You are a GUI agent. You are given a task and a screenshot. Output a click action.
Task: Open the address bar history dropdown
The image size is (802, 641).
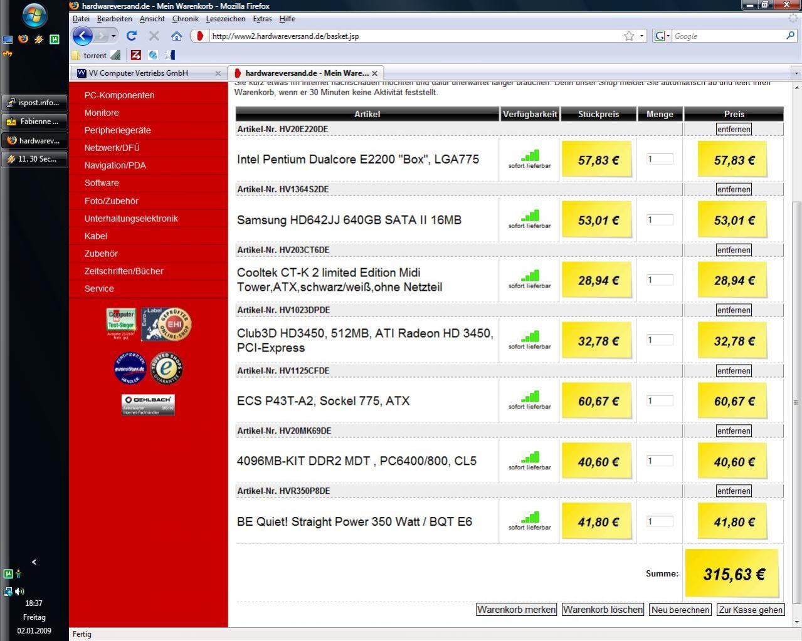point(641,36)
